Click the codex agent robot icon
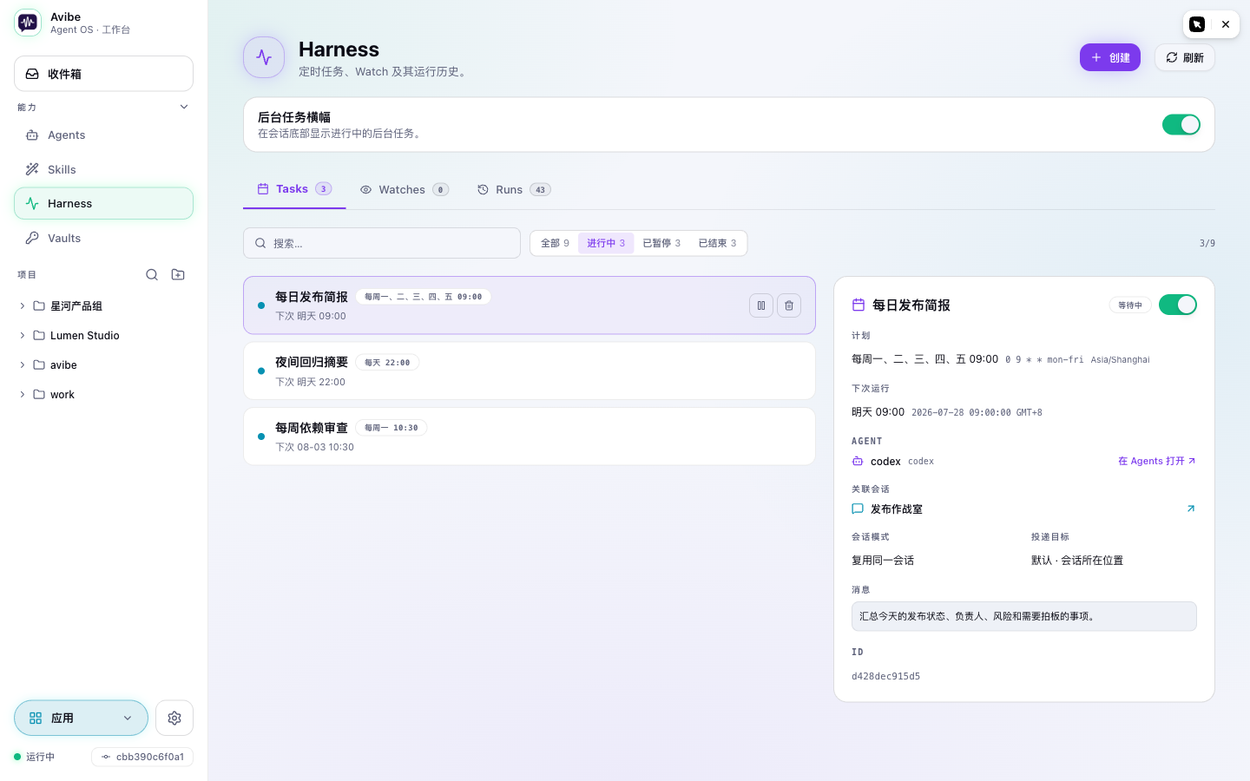This screenshot has width=1250, height=781. (x=858, y=461)
